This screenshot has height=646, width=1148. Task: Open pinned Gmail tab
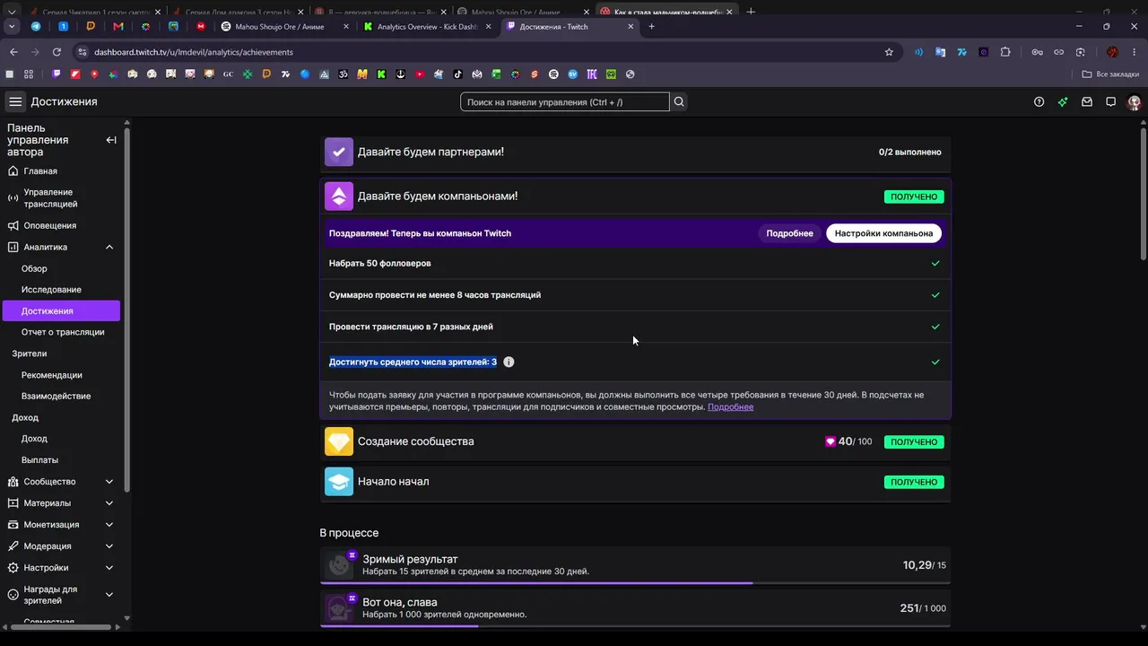click(117, 26)
